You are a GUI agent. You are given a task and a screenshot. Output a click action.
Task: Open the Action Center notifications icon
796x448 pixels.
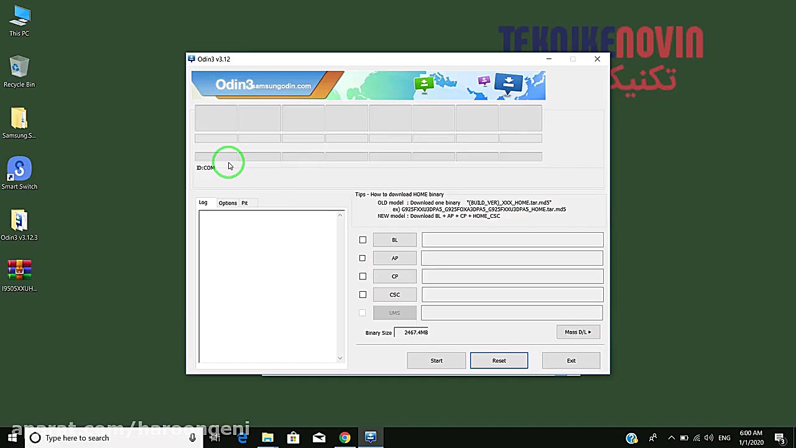click(780, 438)
